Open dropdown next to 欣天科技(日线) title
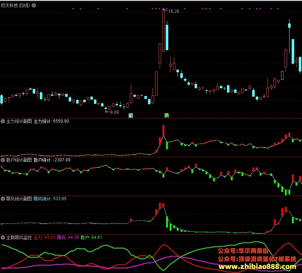The image size is (302, 273). 34,5
